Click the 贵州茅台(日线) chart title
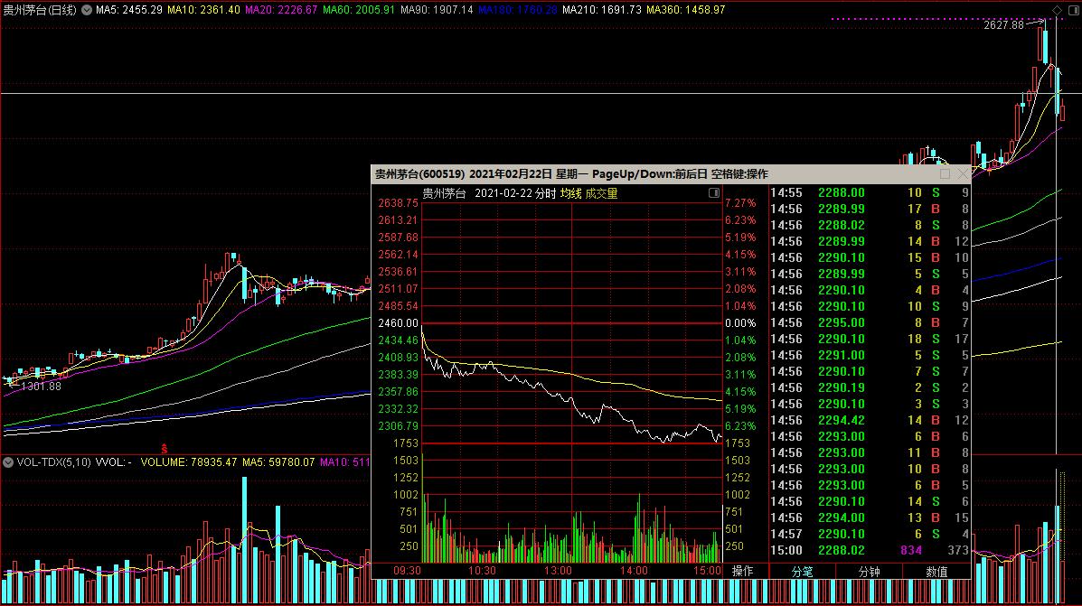The image size is (1082, 606). [x=40, y=10]
